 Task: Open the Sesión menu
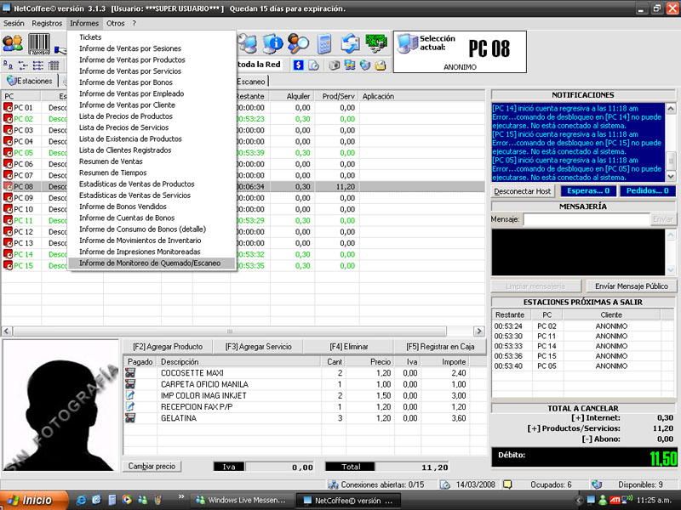click(x=14, y=24)
